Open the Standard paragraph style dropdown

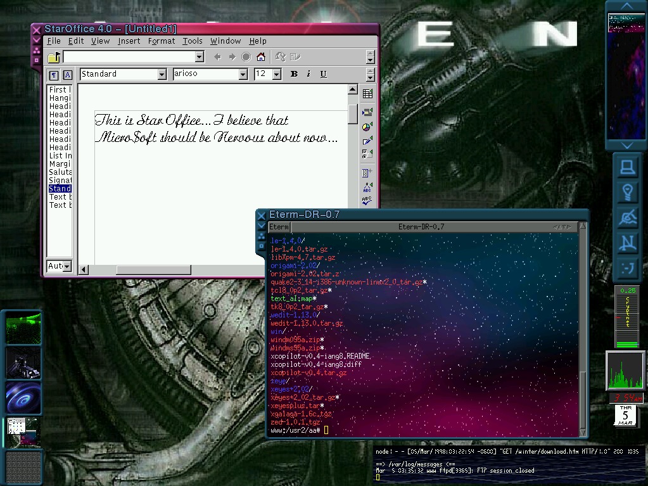point(162,74)
